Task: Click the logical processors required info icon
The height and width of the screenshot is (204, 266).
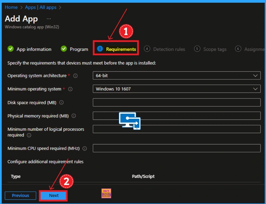Action: pyautogui.click(x=29, y=135)
